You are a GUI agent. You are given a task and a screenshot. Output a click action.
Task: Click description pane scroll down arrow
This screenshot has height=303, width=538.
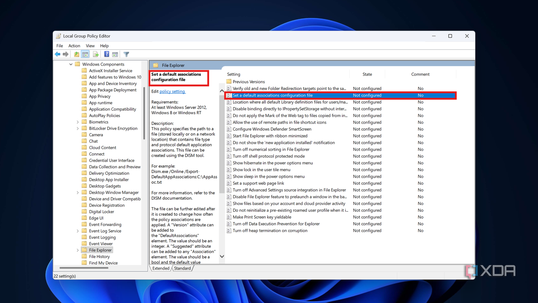pyautogui.click(x=222, y=256)
